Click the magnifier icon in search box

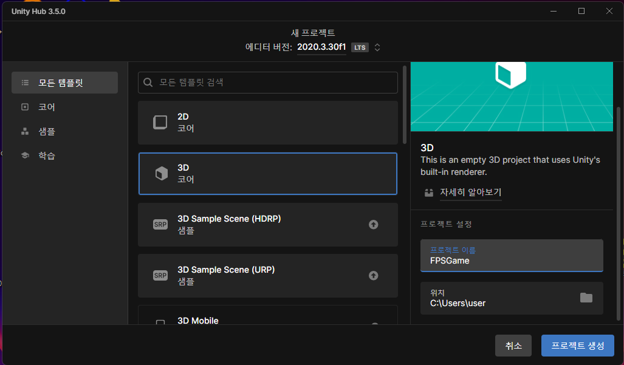(148, 83)
